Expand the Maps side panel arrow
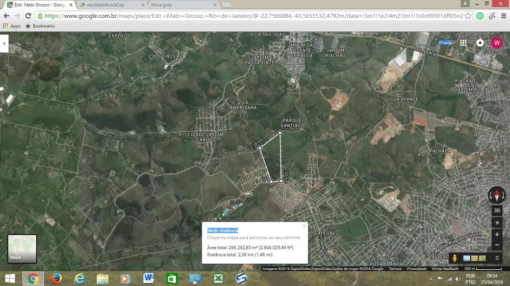Image resolution: width=510 pixels, height=286 pixels. (x=4, y=43)
